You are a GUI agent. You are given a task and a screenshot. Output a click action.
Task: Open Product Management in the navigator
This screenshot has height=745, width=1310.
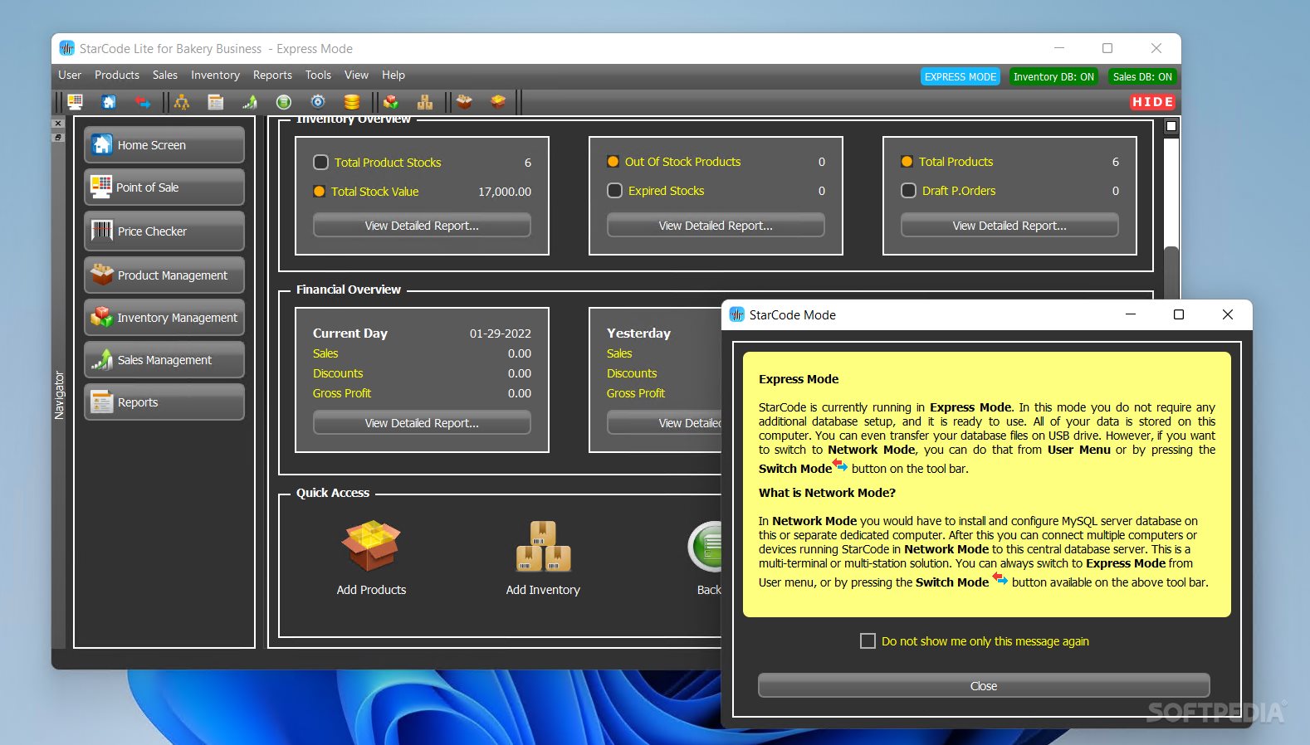[164, 275]
